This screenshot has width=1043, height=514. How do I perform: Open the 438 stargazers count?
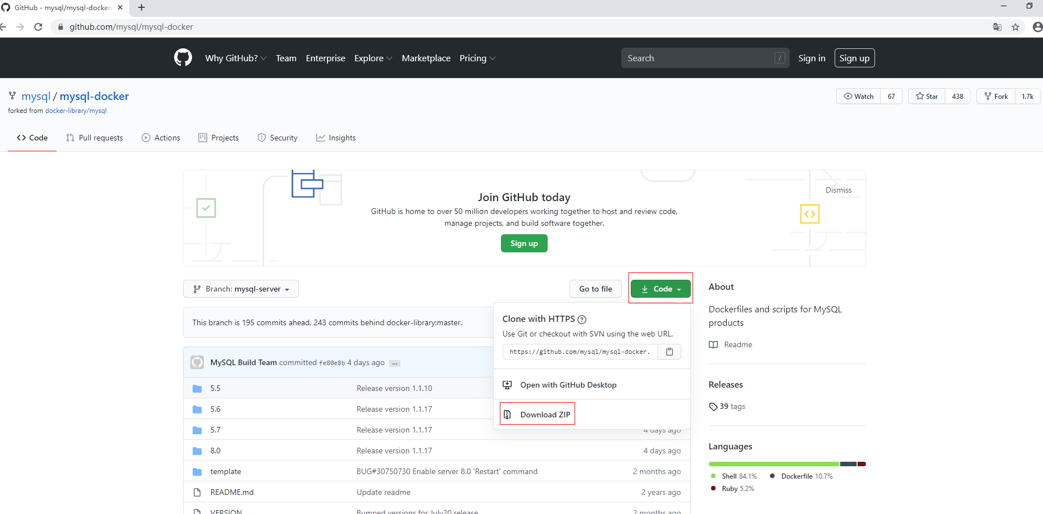coord(958,96)
